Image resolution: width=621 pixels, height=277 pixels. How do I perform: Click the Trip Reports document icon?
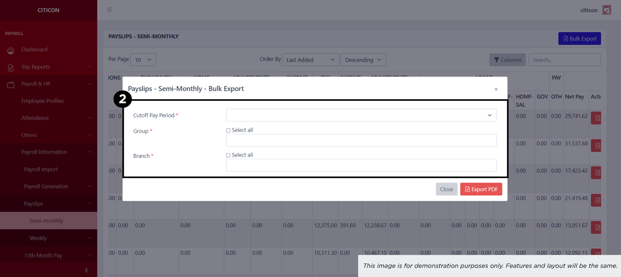[x=11, y=68]
